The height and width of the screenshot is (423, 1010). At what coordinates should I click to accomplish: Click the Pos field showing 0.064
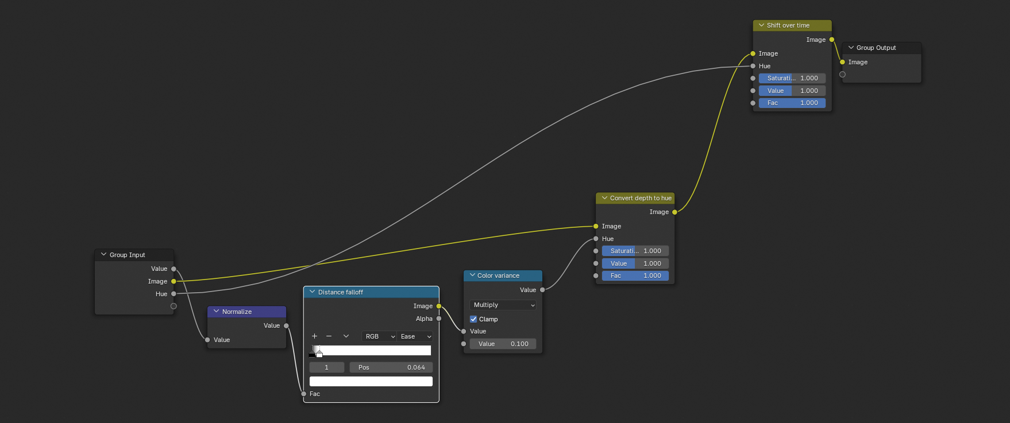pos(391,367)
